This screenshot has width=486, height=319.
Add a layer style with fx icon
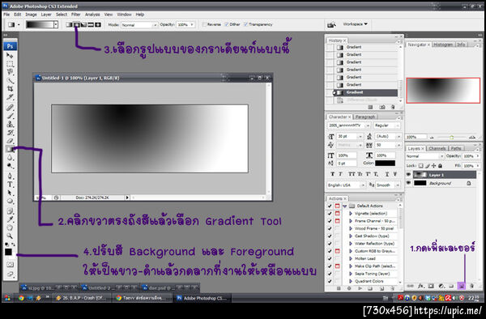pos(420,286)
